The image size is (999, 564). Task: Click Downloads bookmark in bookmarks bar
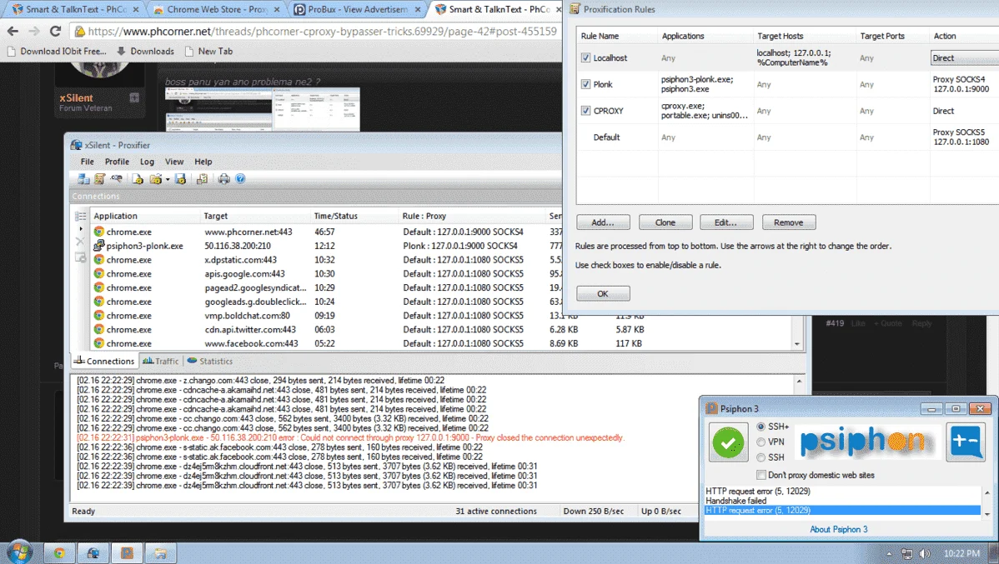[145, 51]
